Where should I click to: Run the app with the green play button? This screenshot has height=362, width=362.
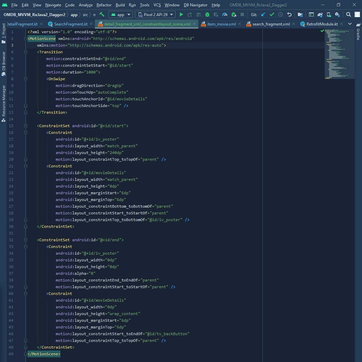(181, 14)
